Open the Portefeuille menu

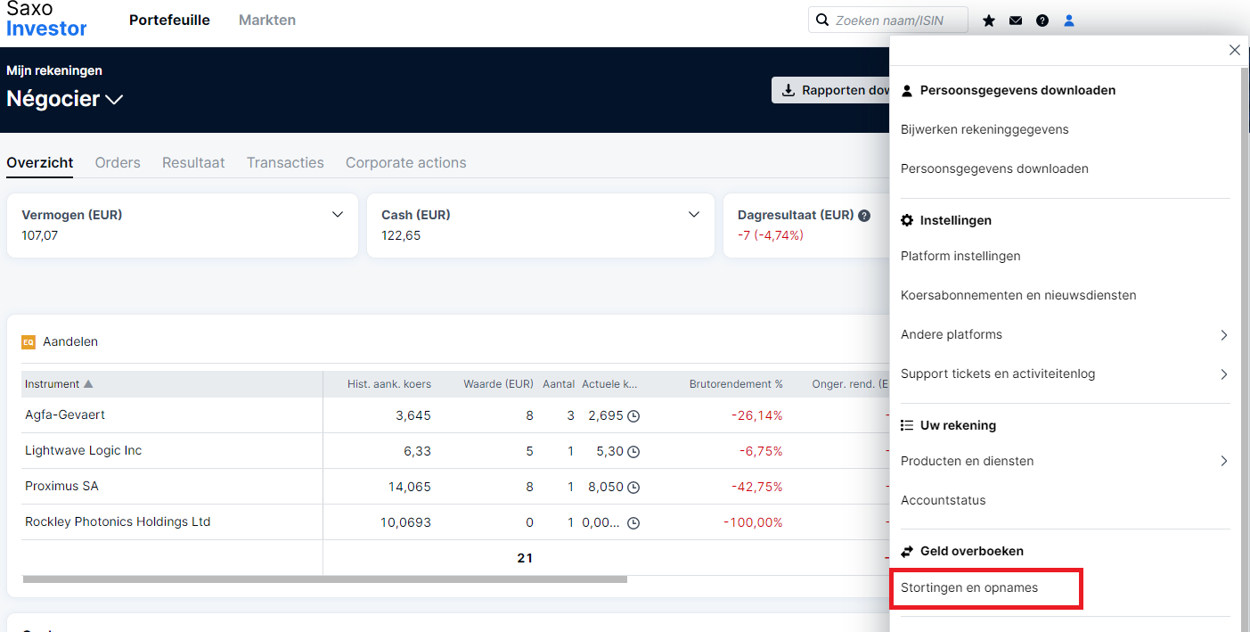[x=169, y=20]
